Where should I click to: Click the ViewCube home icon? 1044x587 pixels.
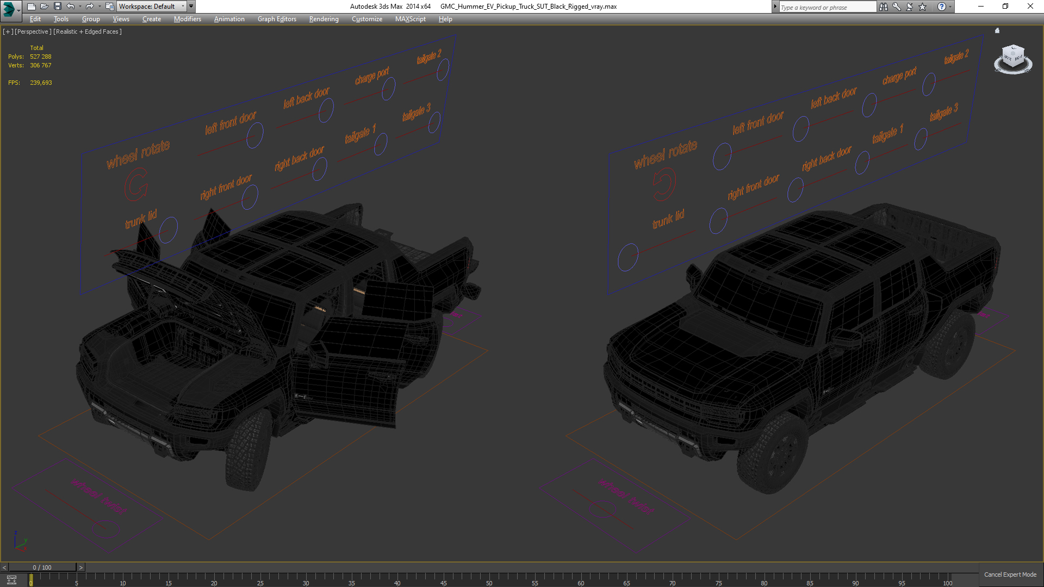click(997, 30)
